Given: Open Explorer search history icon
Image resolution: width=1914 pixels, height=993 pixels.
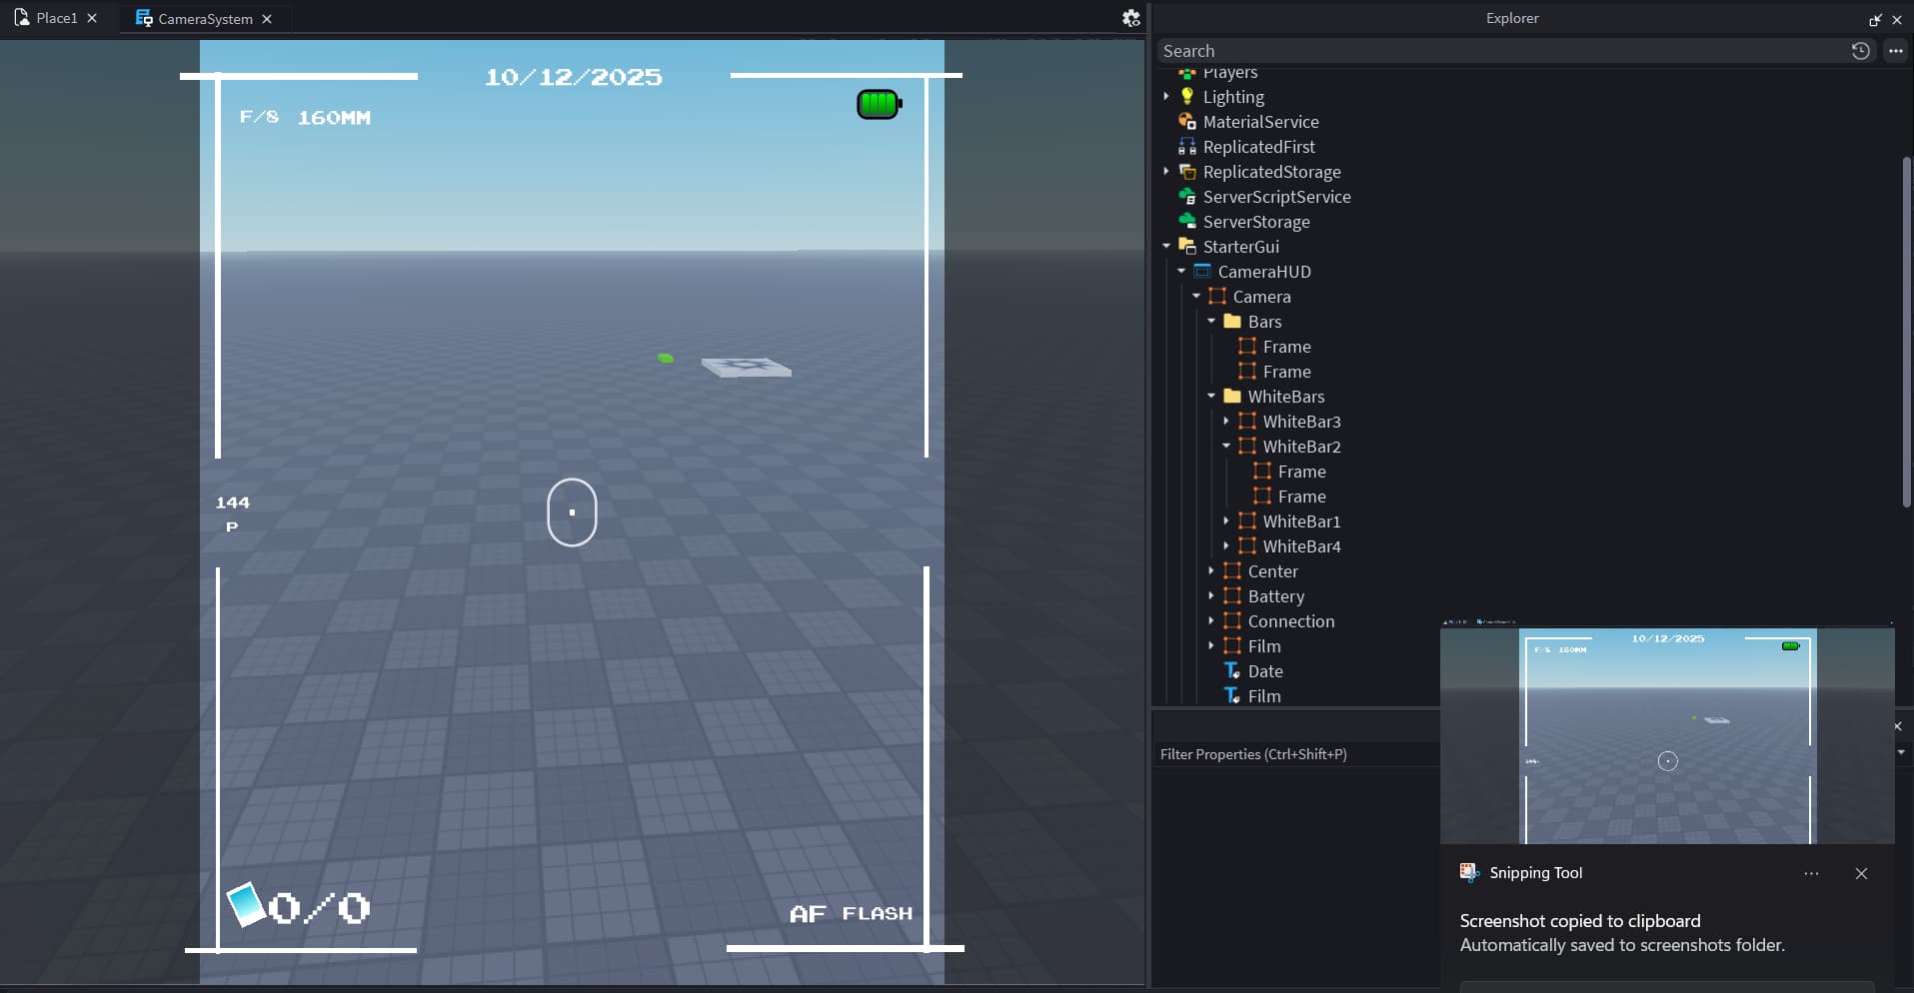Looking at the screenshot, I should point(1860,51).
